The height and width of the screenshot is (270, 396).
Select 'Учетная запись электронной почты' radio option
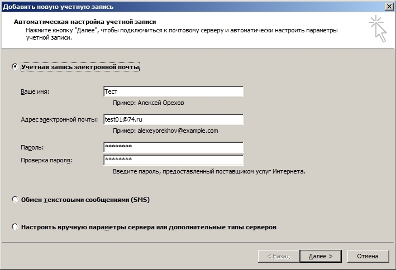(15, 66)
